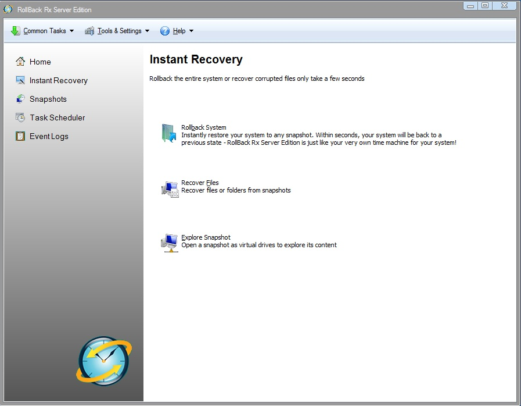
Task: Click the Instant Recovery page heading
Action: (x=196, y=59)
